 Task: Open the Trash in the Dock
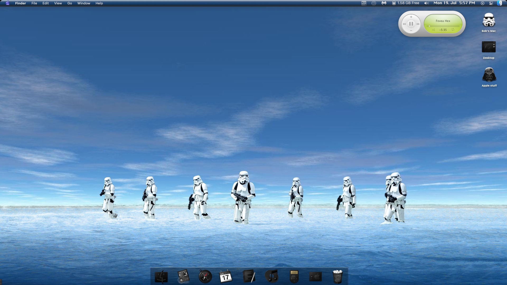[x=337, y=277]
